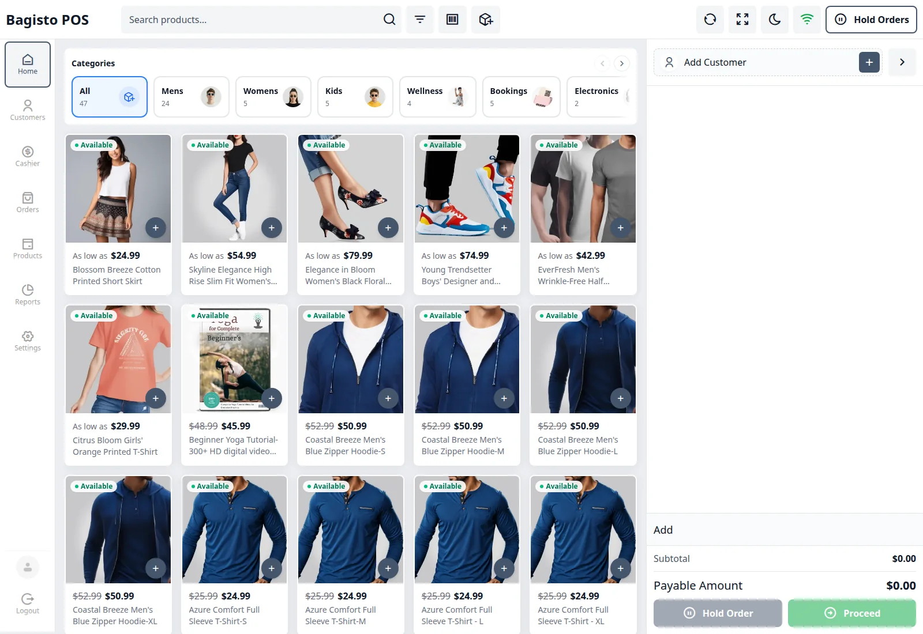Click the Add Customer field
Screen dimensions: 923x634
768,62
